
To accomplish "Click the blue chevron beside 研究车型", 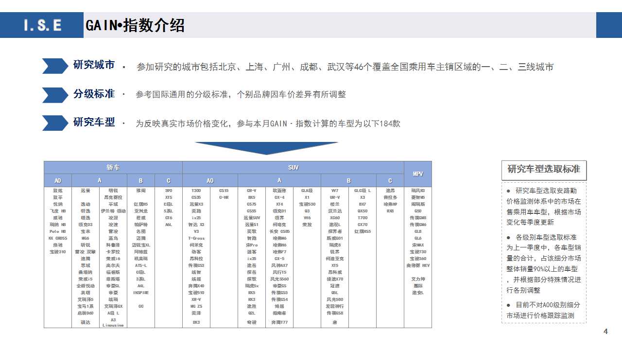I will pyautogui.click(x=55, y=123).
